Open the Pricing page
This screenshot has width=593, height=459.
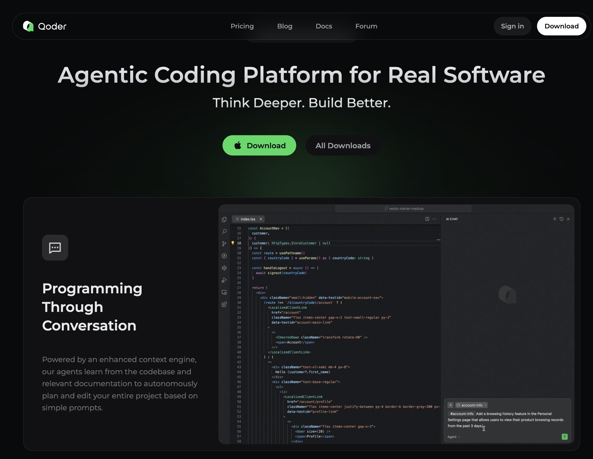click(x=242, y=26)
